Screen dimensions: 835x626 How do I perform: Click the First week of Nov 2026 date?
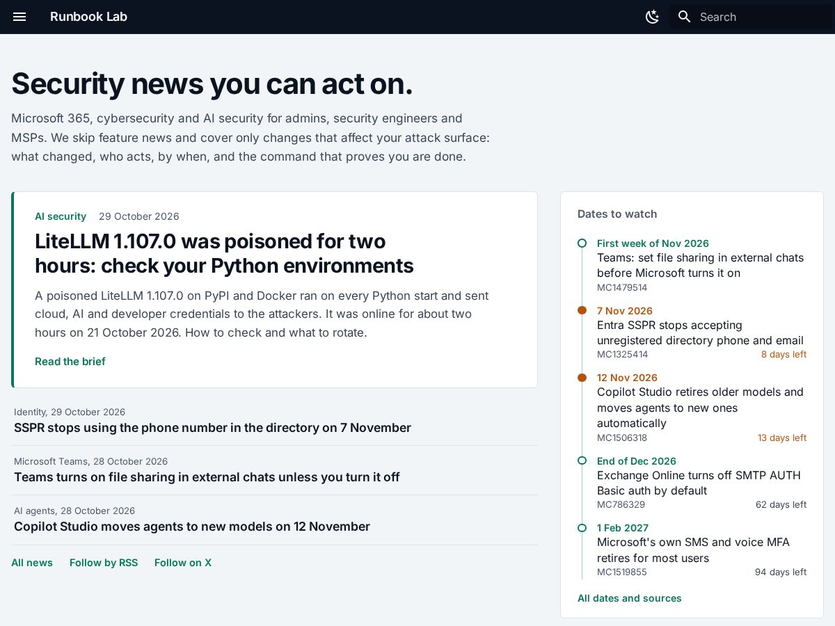(x=653, y=243)
